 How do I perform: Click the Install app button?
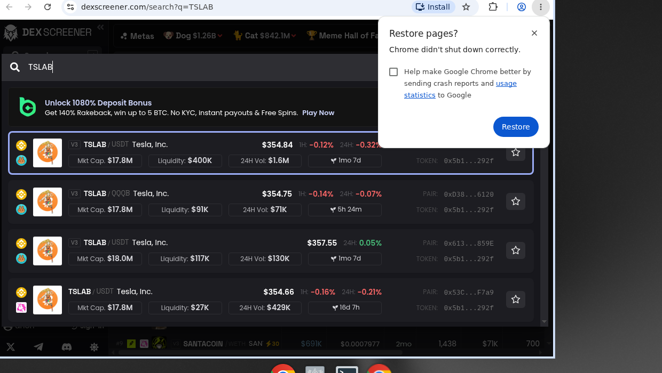point(433,7)
